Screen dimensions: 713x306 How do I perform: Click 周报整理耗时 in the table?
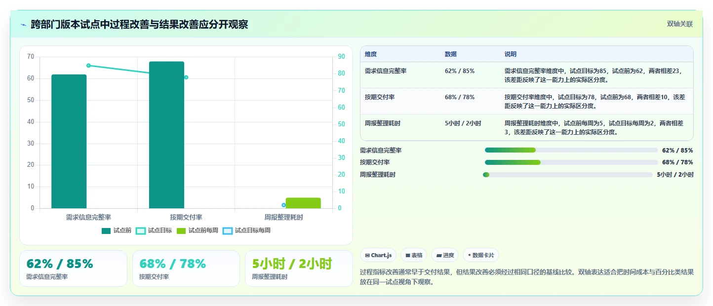coord(383,123)
